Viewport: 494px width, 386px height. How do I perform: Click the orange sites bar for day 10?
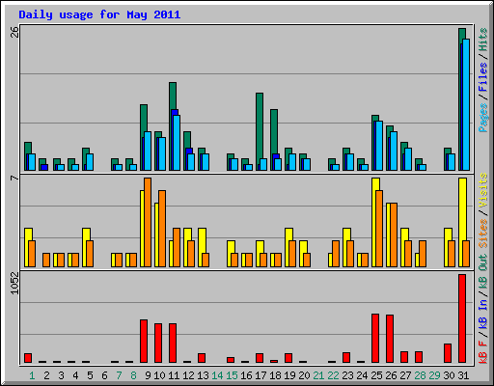(x=162, y=229)
